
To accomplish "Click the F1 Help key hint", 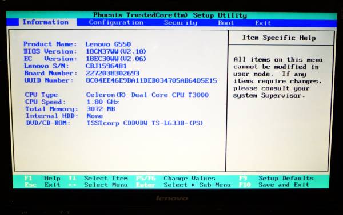I will (42, 178).
